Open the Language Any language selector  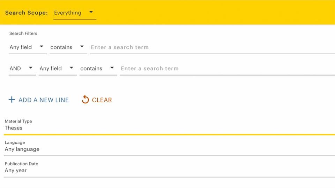[x=167, y=149]
